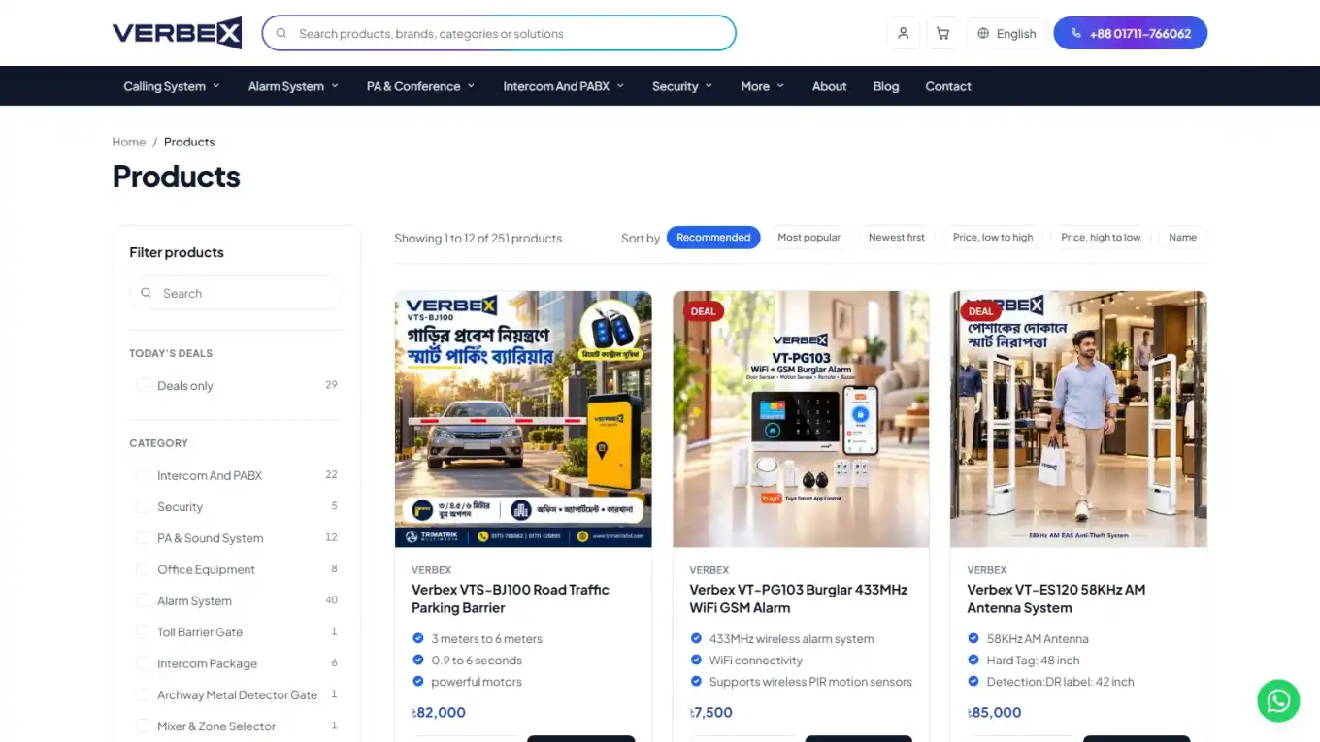
Task: Open the About page
Action: pos(830,86)
